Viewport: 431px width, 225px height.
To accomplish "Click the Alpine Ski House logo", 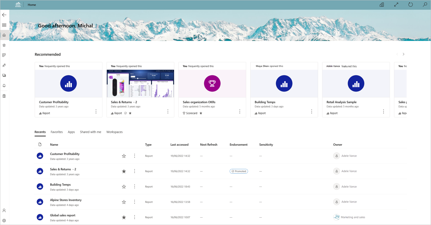I will point(18,5).
